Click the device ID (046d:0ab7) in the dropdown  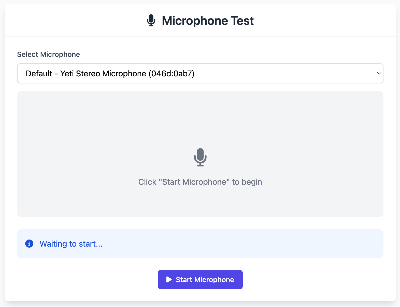(172, 74)
